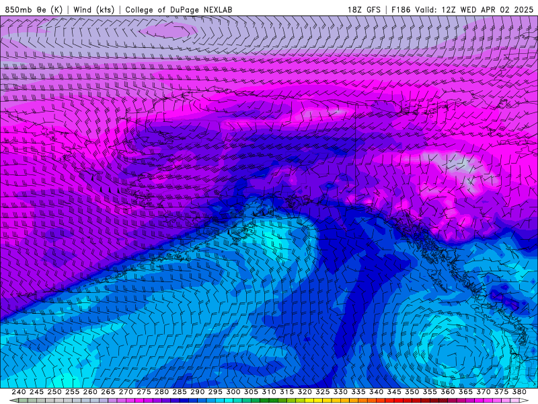Click the "850mb θe (K)" title text
This screenshot has width=538, height=404.
coord(34,9)
